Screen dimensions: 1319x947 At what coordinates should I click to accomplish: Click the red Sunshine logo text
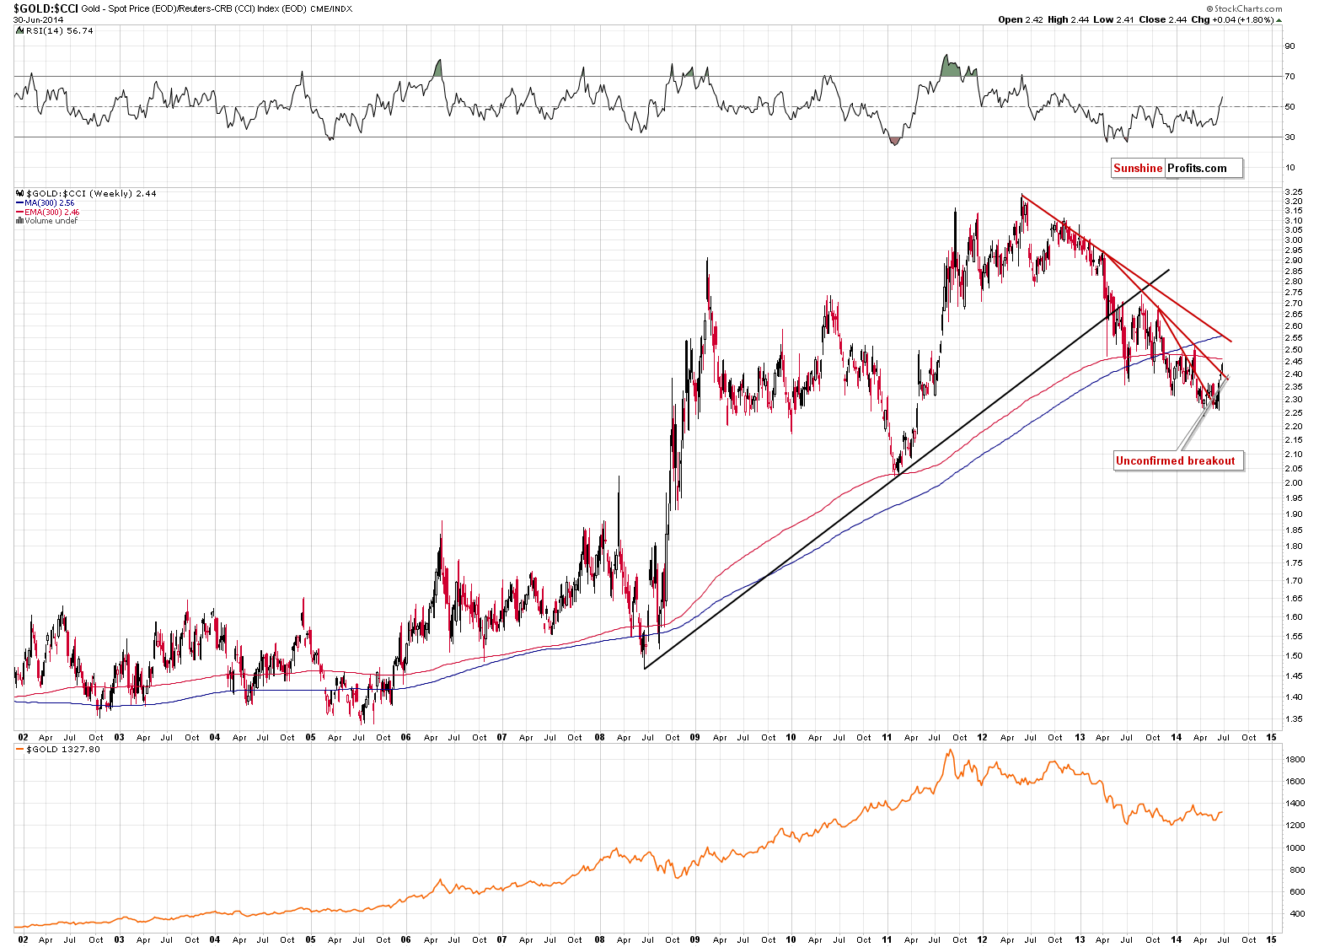tap(1138, 168)
